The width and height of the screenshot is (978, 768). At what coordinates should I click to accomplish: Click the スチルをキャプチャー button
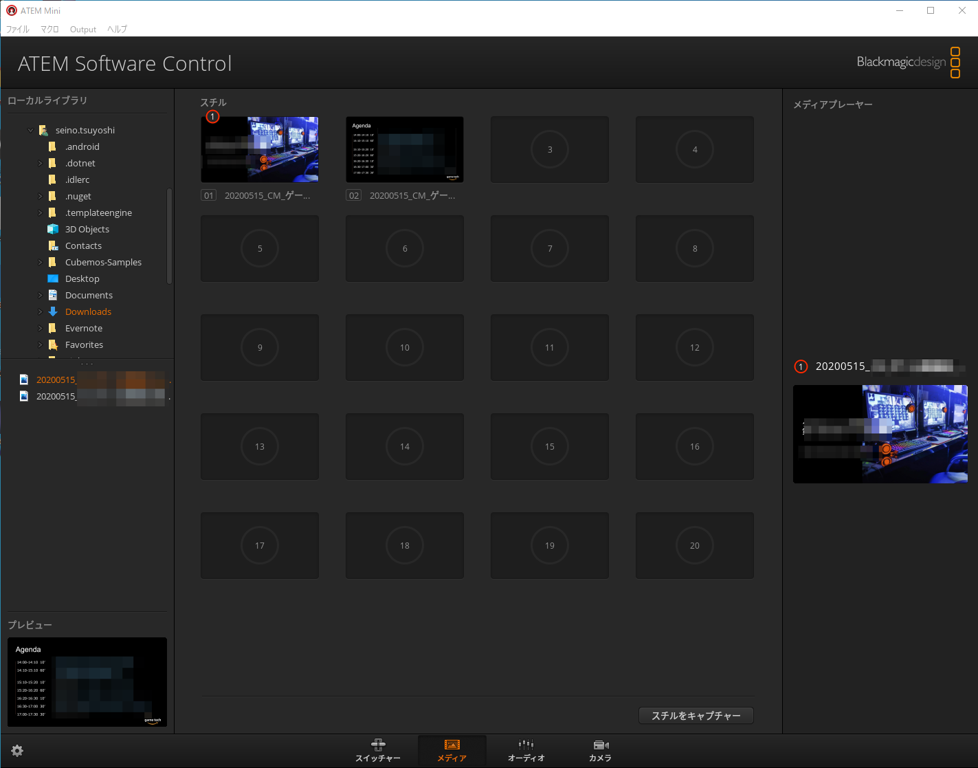click(x=696, y=716)
